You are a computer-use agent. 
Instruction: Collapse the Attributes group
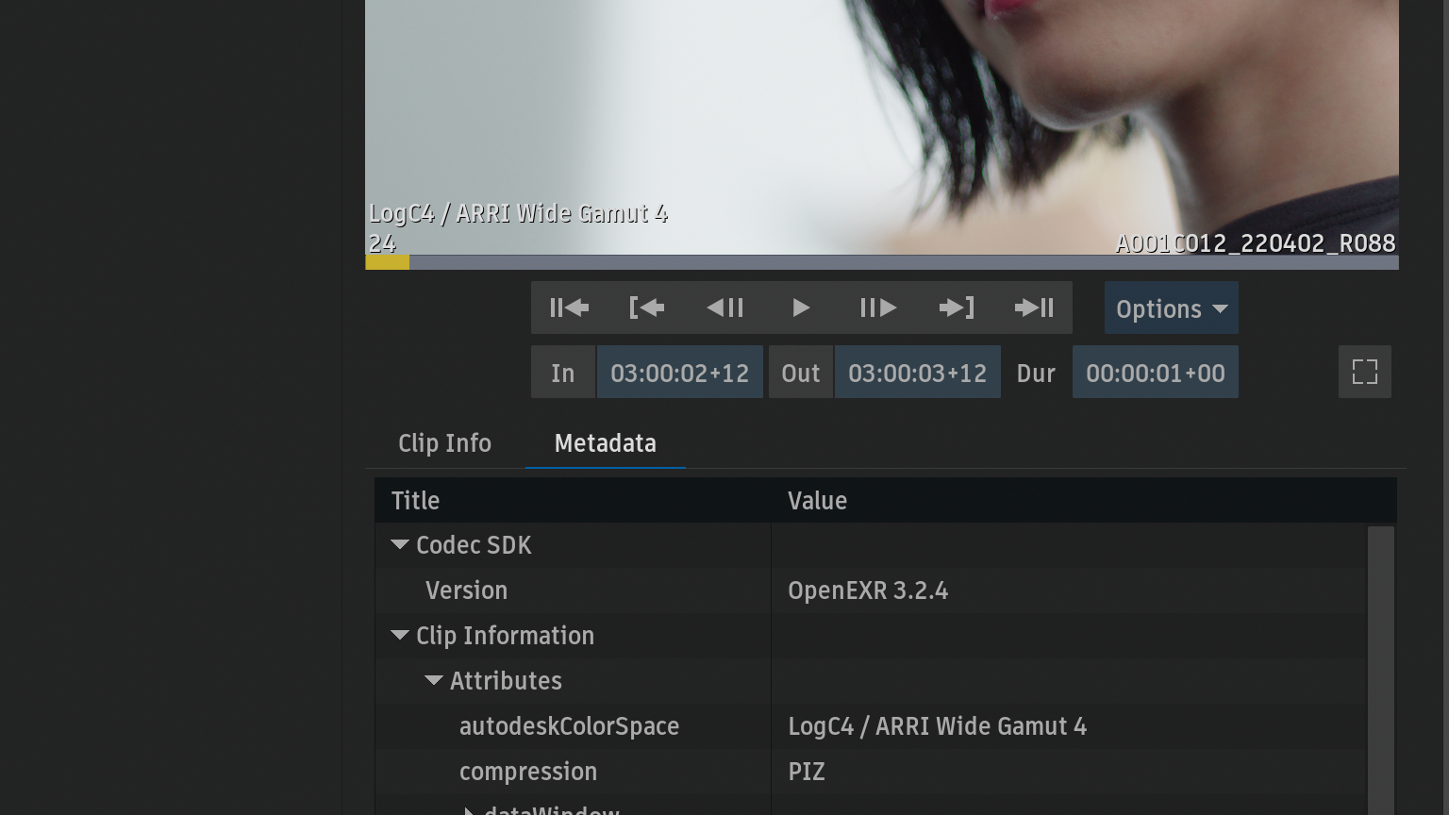point(434,681)
